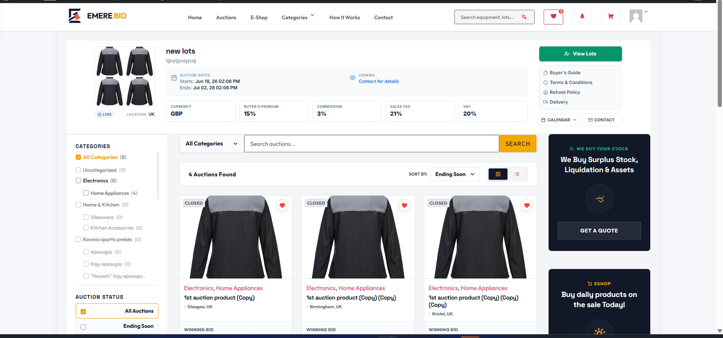Click the auction dates calendar icon
The height and width of the screenshot is (338, 723).
(x=174, y=78)
